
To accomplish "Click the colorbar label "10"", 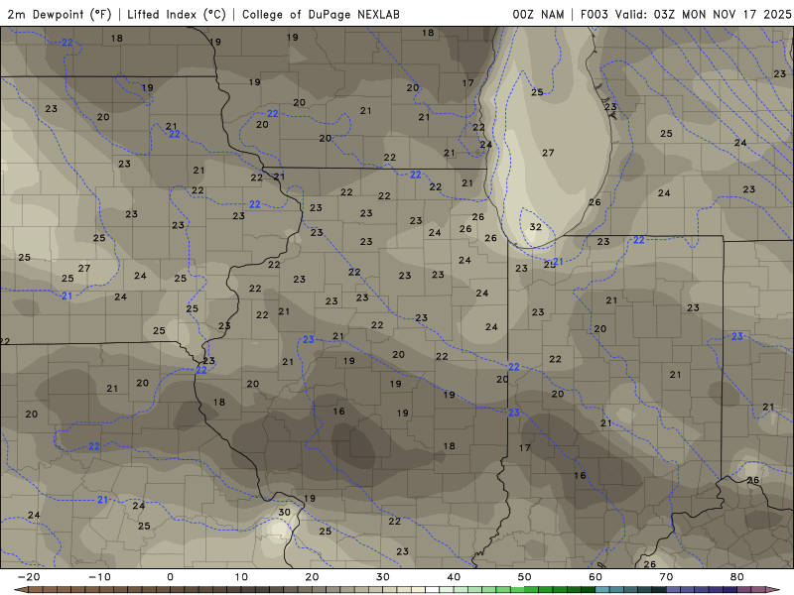I will click(x=241, y=577).
